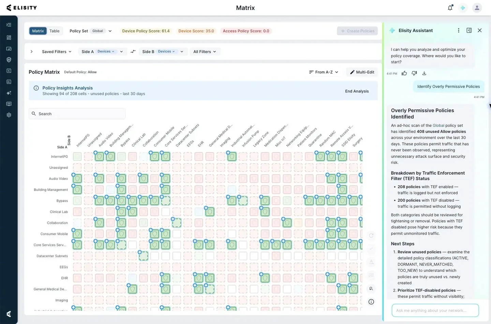Give thumbs up to assistant reply
This screenshot has height=324, width=491.
tap(404, 73)
